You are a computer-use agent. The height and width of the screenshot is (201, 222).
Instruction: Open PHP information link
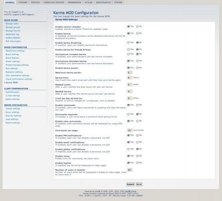click(13, 41)
